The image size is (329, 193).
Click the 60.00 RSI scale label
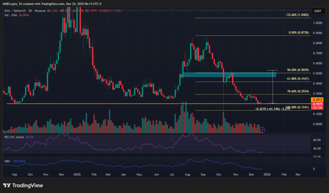[x=316, y=140]
